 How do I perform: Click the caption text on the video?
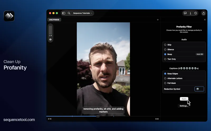click(x=103, y=110)
